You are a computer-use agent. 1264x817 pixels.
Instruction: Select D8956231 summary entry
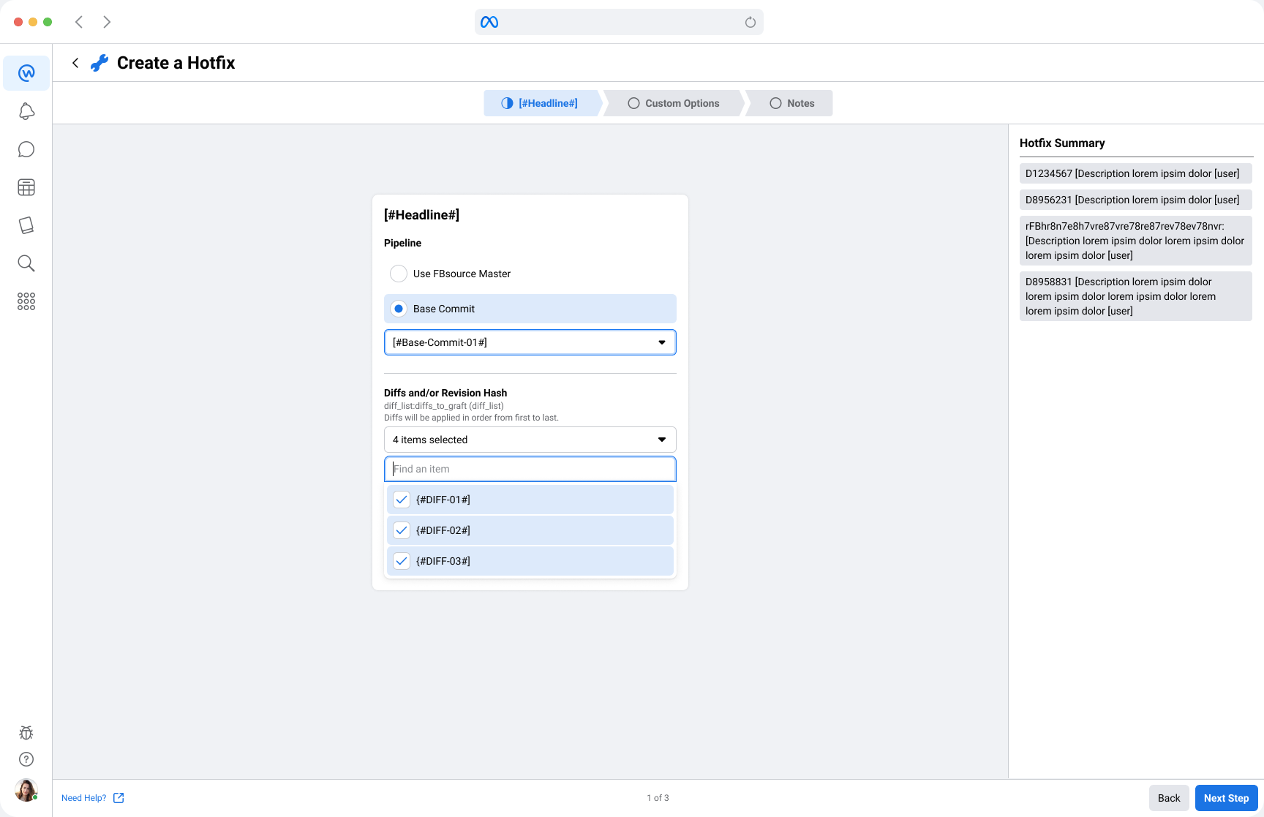click(x=1135, y=200)
